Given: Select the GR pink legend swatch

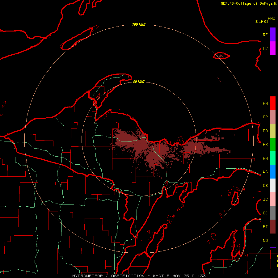Looking at the screenshot, I should click(x=273, y=117).
